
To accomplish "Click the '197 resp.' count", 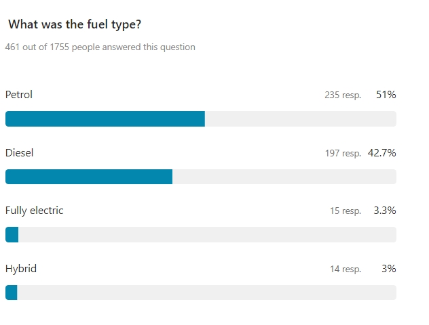I will coord(343,153).
